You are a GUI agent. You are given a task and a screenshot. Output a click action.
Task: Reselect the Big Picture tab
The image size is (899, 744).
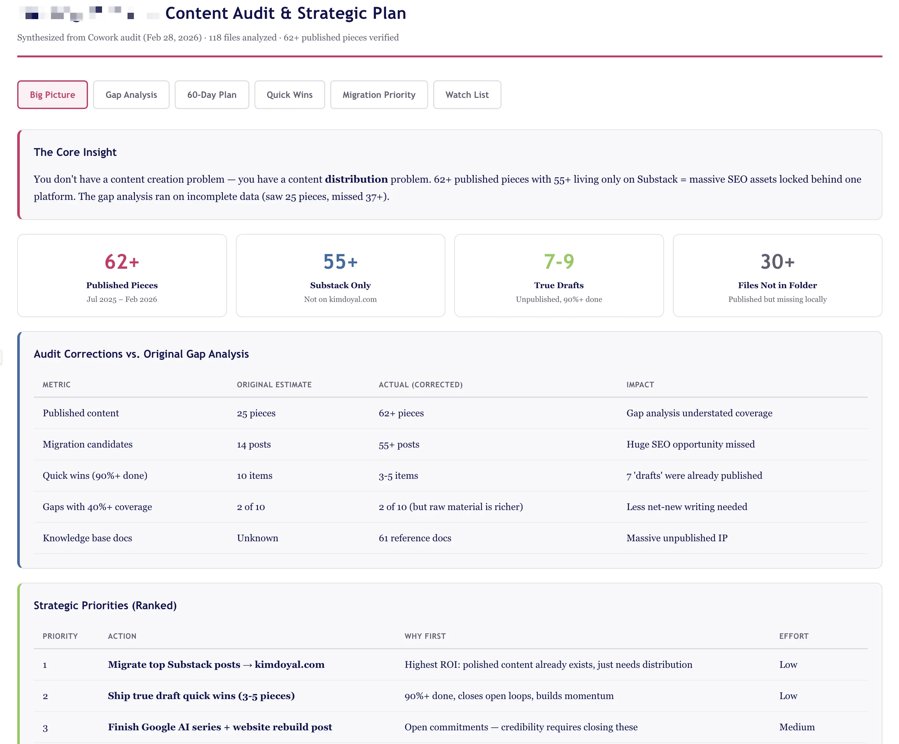coord(52,95)
